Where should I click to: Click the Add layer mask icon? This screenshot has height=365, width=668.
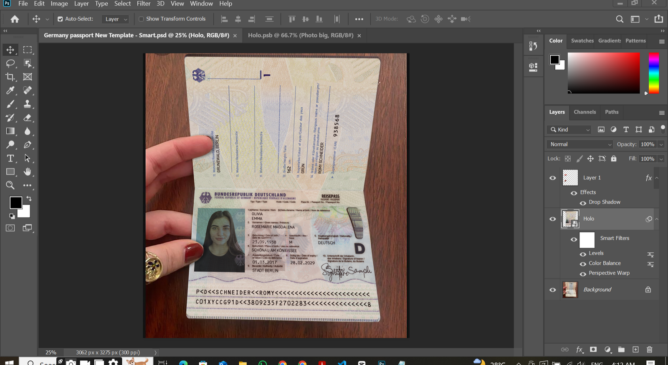point(593,350)
